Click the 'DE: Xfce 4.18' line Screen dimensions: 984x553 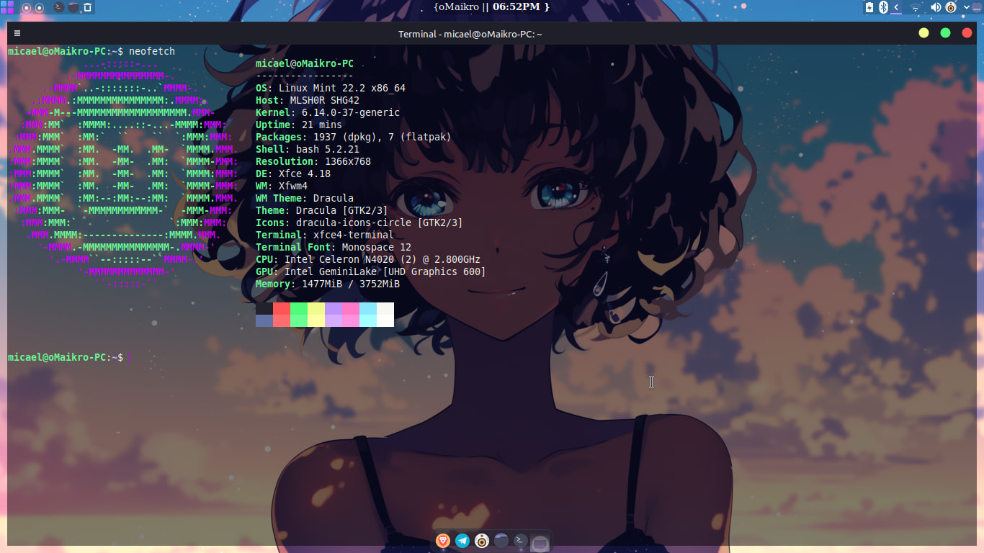pyautogui.click(x=293, y=174)
